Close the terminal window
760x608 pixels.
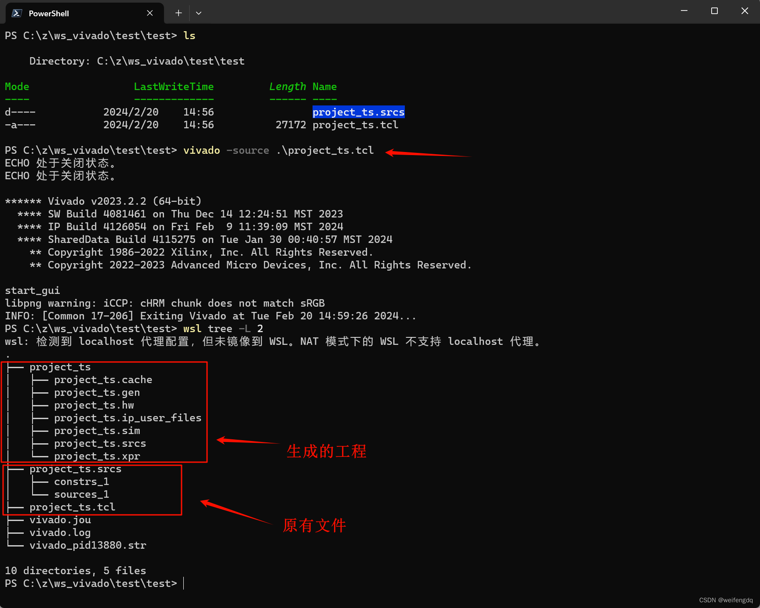pos(745,11)
